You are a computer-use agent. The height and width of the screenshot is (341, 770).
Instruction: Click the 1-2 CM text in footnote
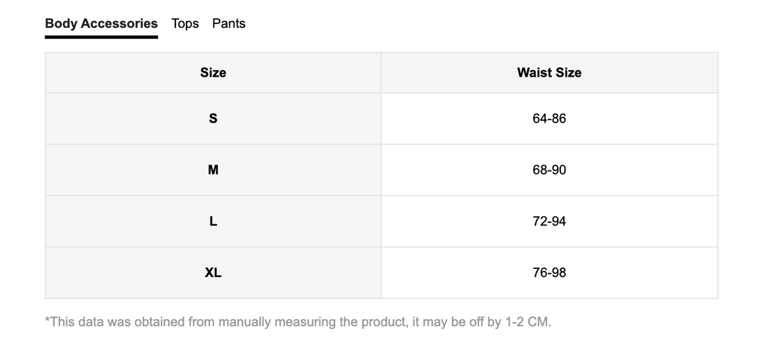(x=528, y=322)
